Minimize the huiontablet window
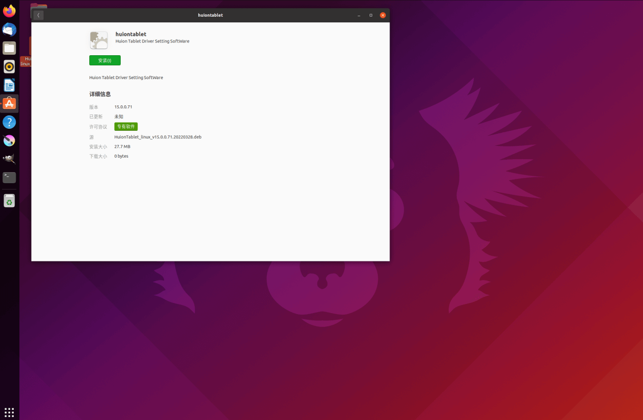 click(x=359, y=15)
